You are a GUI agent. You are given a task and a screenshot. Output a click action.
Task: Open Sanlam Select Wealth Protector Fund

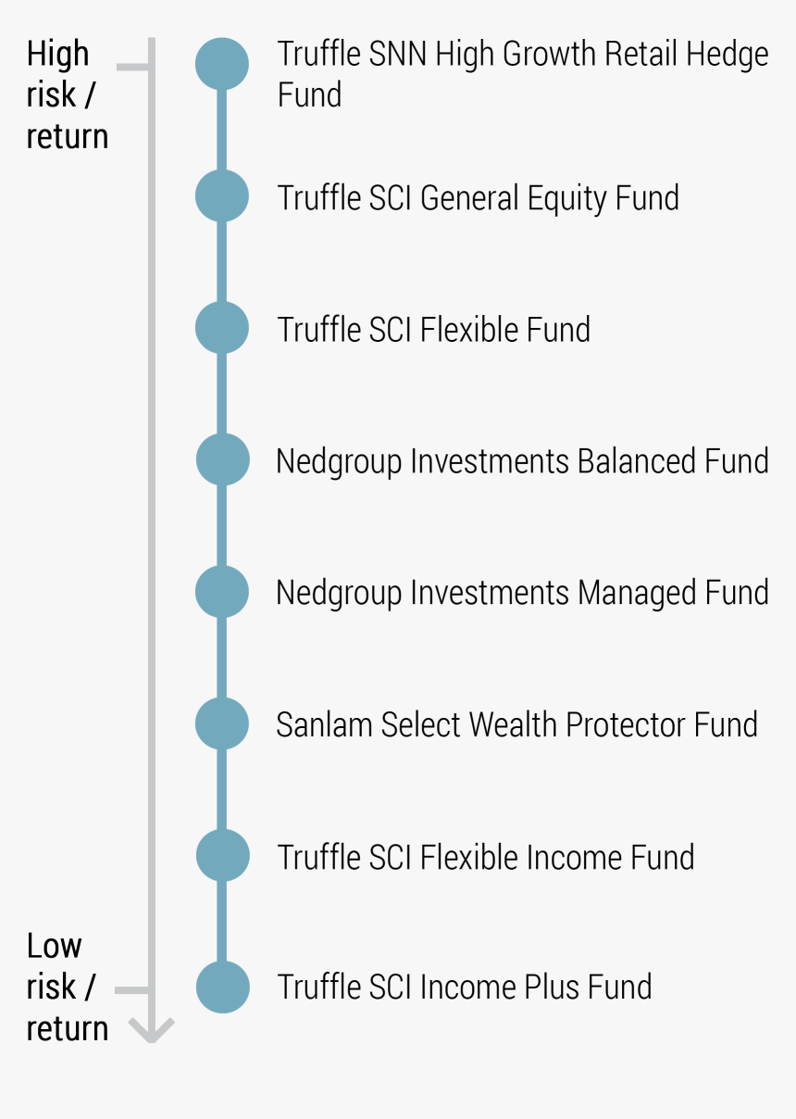click(x=516, y=724)
